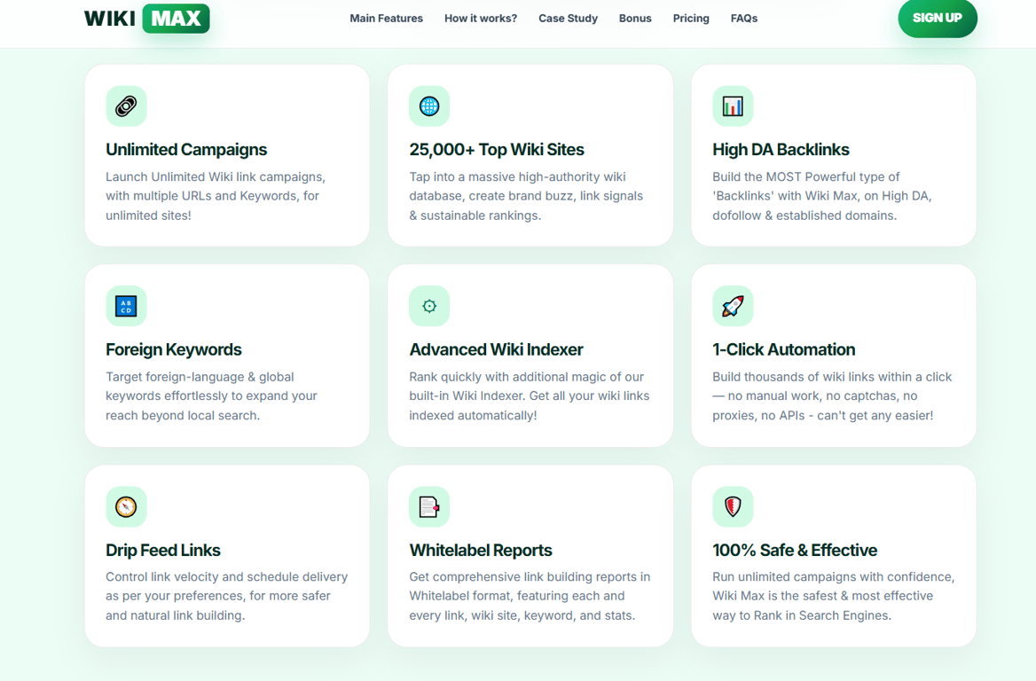Click the 'Run unlimited campaigns with confidence' text
Viewport: 1036px width, 681px height.
(x=834, y=596)
